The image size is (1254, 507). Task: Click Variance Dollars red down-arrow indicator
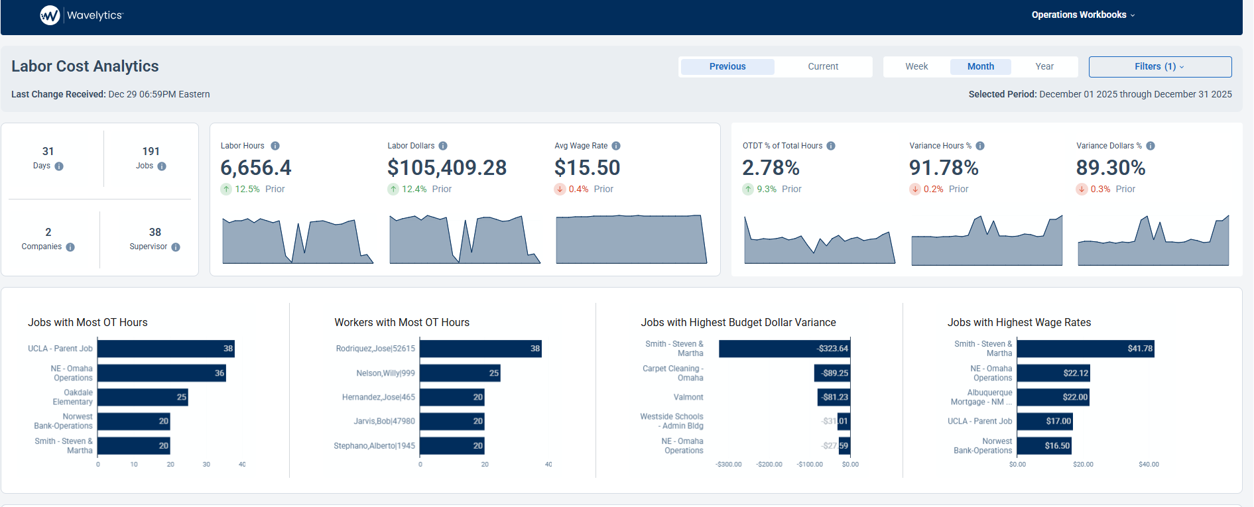[1082, 190]
